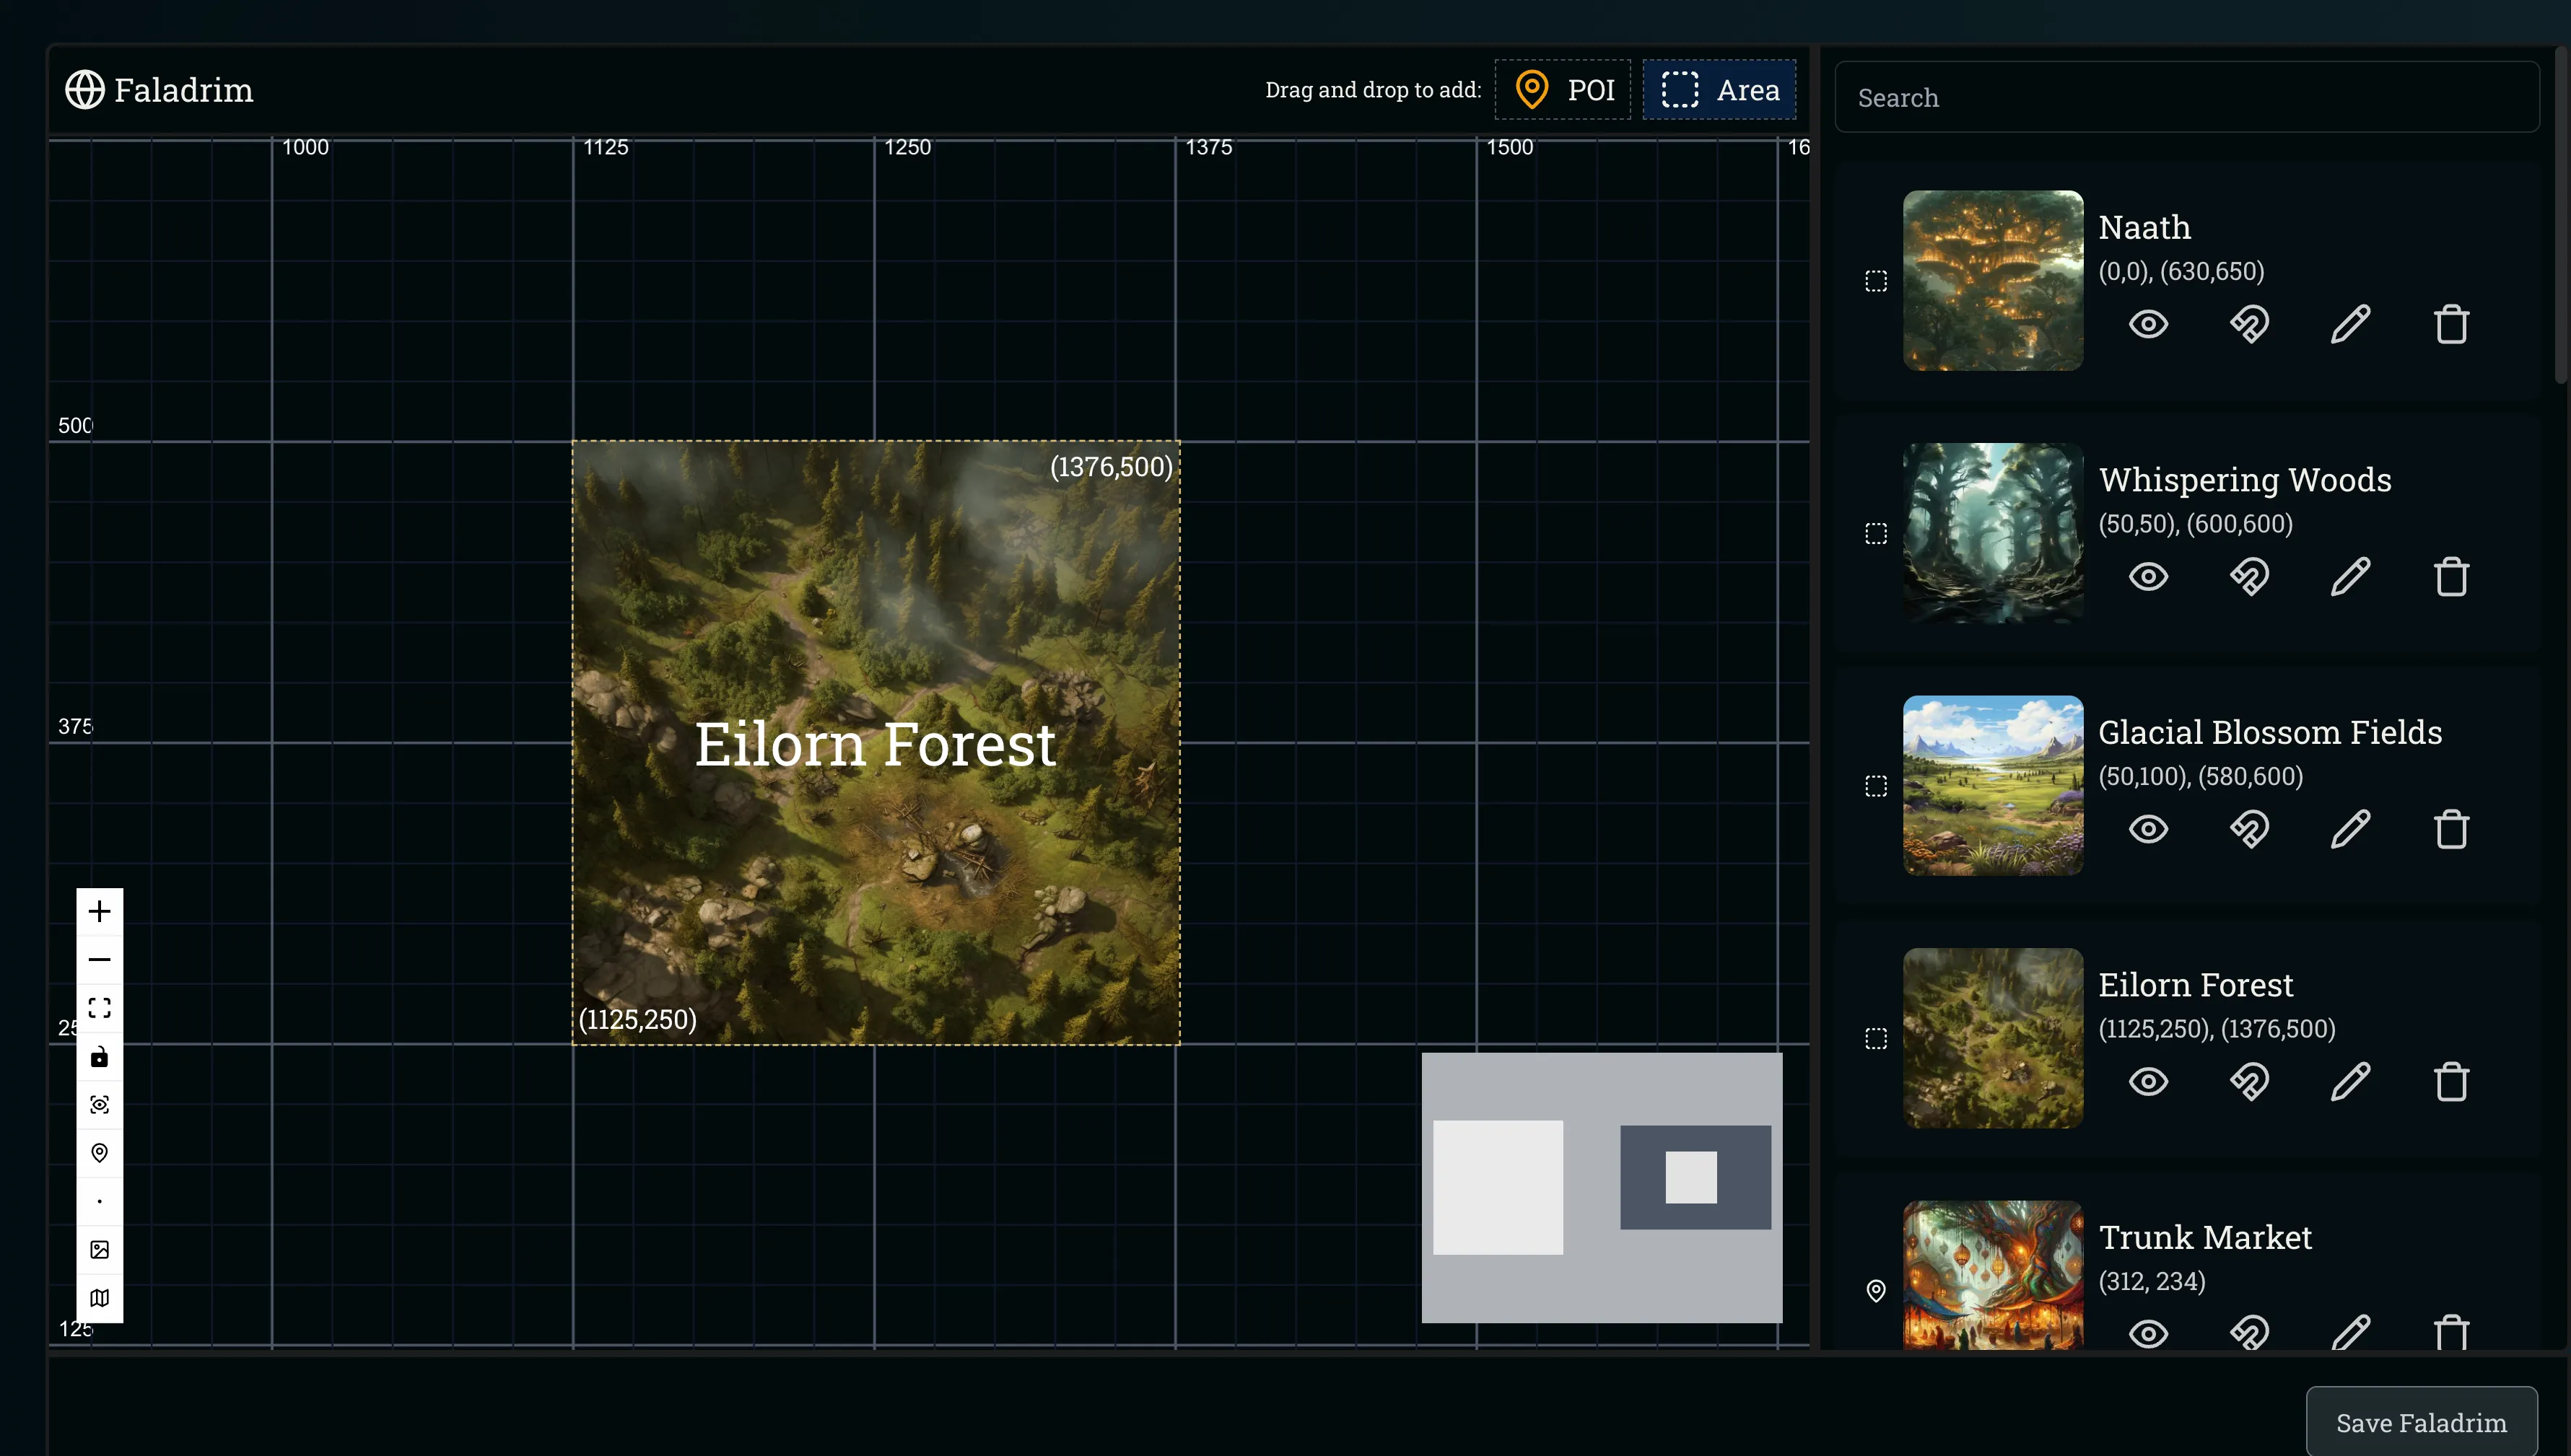The image size is (2571, 1456).
Task: Toggle the canvas lock icon
Action: tap(99, 1056)
